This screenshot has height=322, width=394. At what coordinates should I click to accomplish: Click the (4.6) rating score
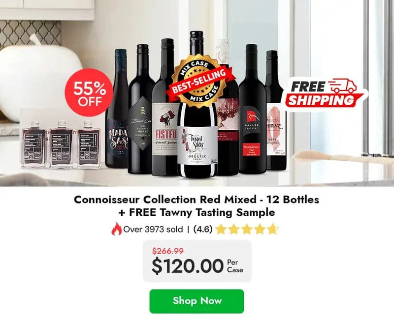click(203, 229)
